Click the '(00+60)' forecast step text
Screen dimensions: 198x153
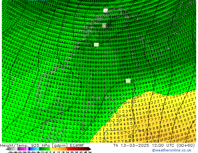(186, 145)
